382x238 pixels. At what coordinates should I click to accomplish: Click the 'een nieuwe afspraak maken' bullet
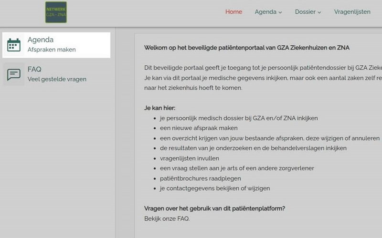pos(199,128)
